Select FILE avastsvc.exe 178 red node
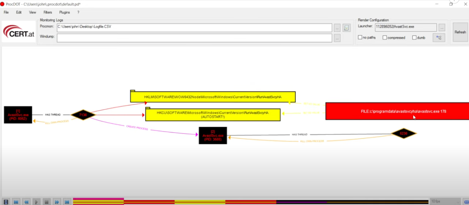This screenshot has width=469, height=205. tap(397, 111)
